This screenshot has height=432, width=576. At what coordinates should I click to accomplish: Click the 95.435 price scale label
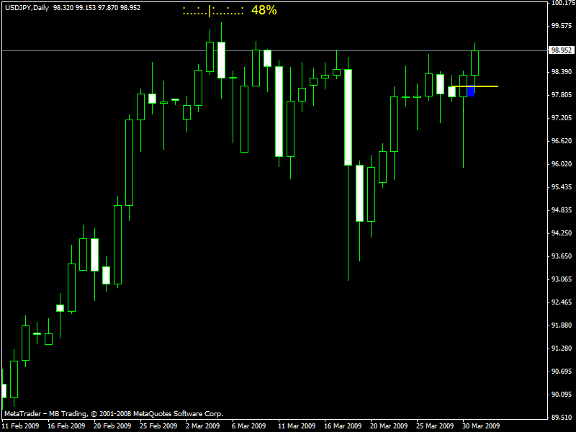(x=562, y=187)
